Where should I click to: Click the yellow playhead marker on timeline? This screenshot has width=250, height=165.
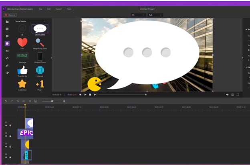(x=25, y=105)
